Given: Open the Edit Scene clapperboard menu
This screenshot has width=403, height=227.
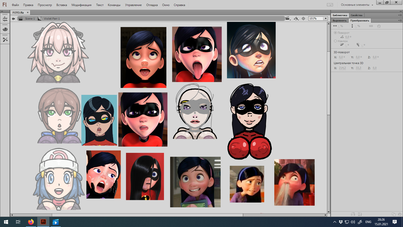Looking at the screenshot, I should coord(288,18).
